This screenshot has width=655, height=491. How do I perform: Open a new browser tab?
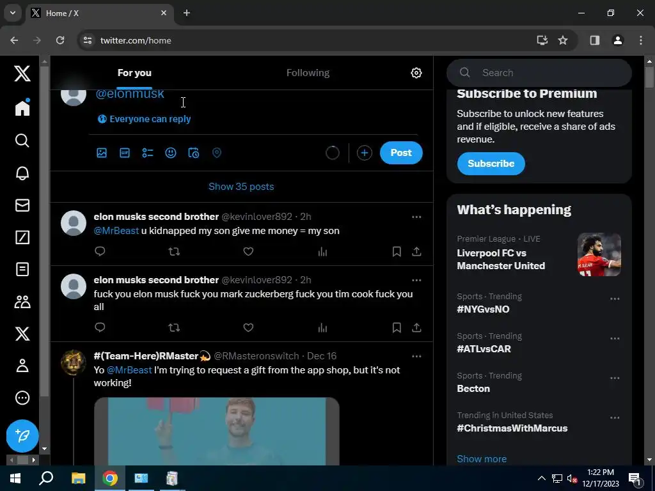click(187, 13)
